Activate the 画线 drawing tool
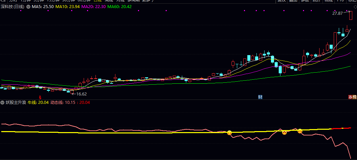This screenshot has width=357, height=160. coord(328,1)
